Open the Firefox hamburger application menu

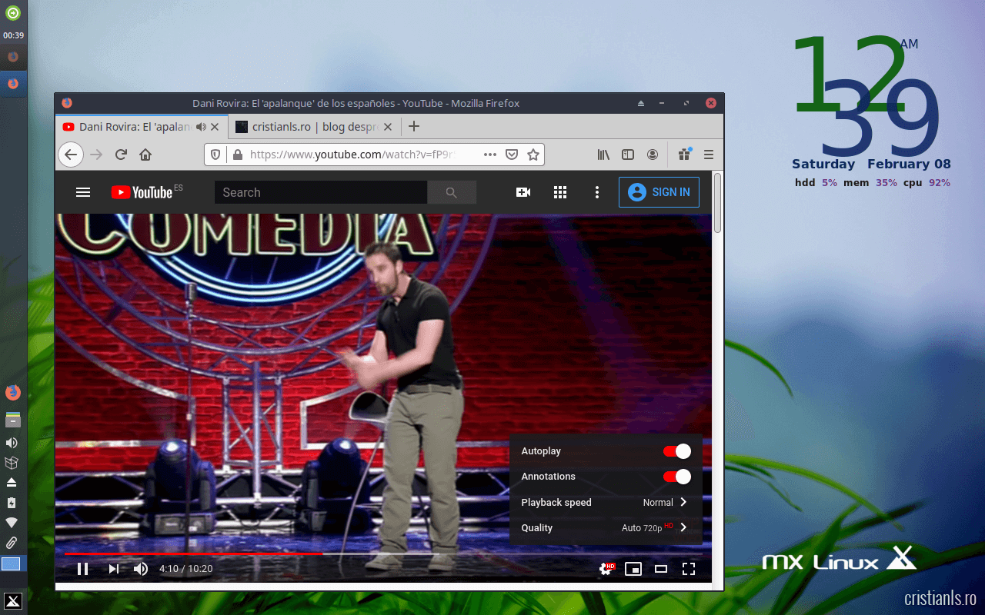point(709,155)
